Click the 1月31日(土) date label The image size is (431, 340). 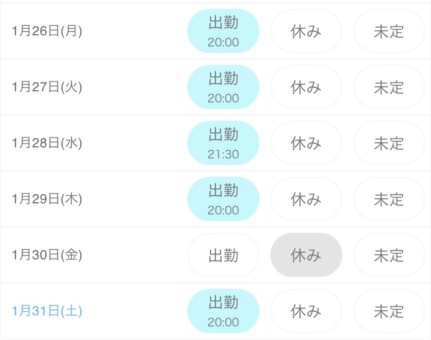pyautogui.click(x=47, y=311)
